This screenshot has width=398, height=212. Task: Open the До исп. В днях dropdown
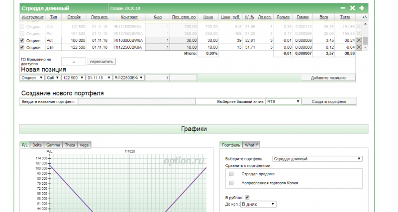coord(258,204)
